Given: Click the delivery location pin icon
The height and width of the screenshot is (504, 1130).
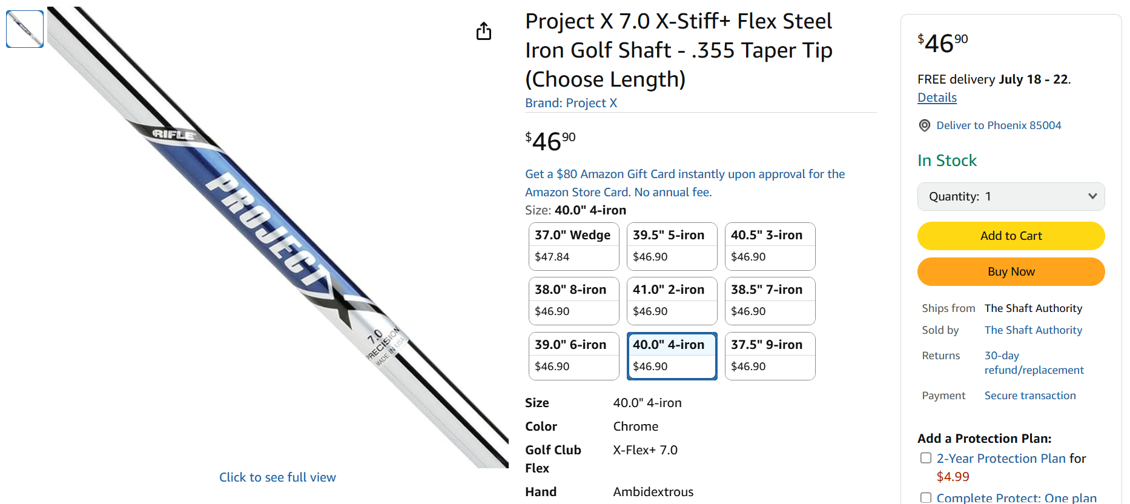Looking at the screenshot, I should (924, 125).
